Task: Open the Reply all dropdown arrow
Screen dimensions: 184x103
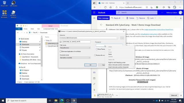Action: tap(123, 18)
